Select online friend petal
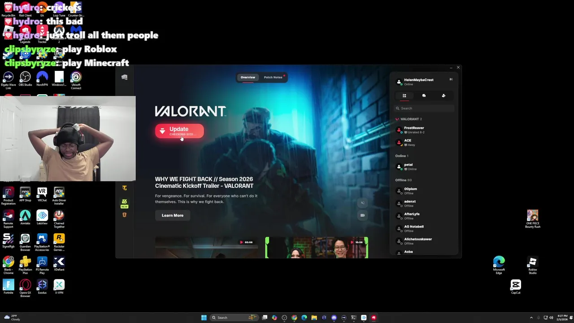The height and width of the screenshot is (323, 574). tap(425, 166)
